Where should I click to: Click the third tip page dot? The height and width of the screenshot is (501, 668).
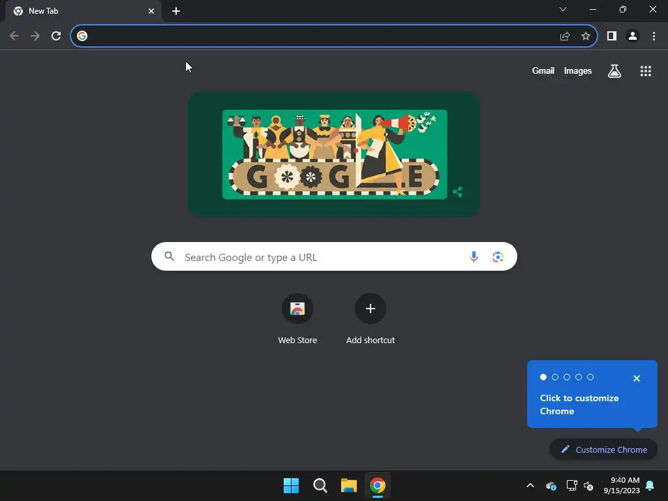tap(567, 377)
